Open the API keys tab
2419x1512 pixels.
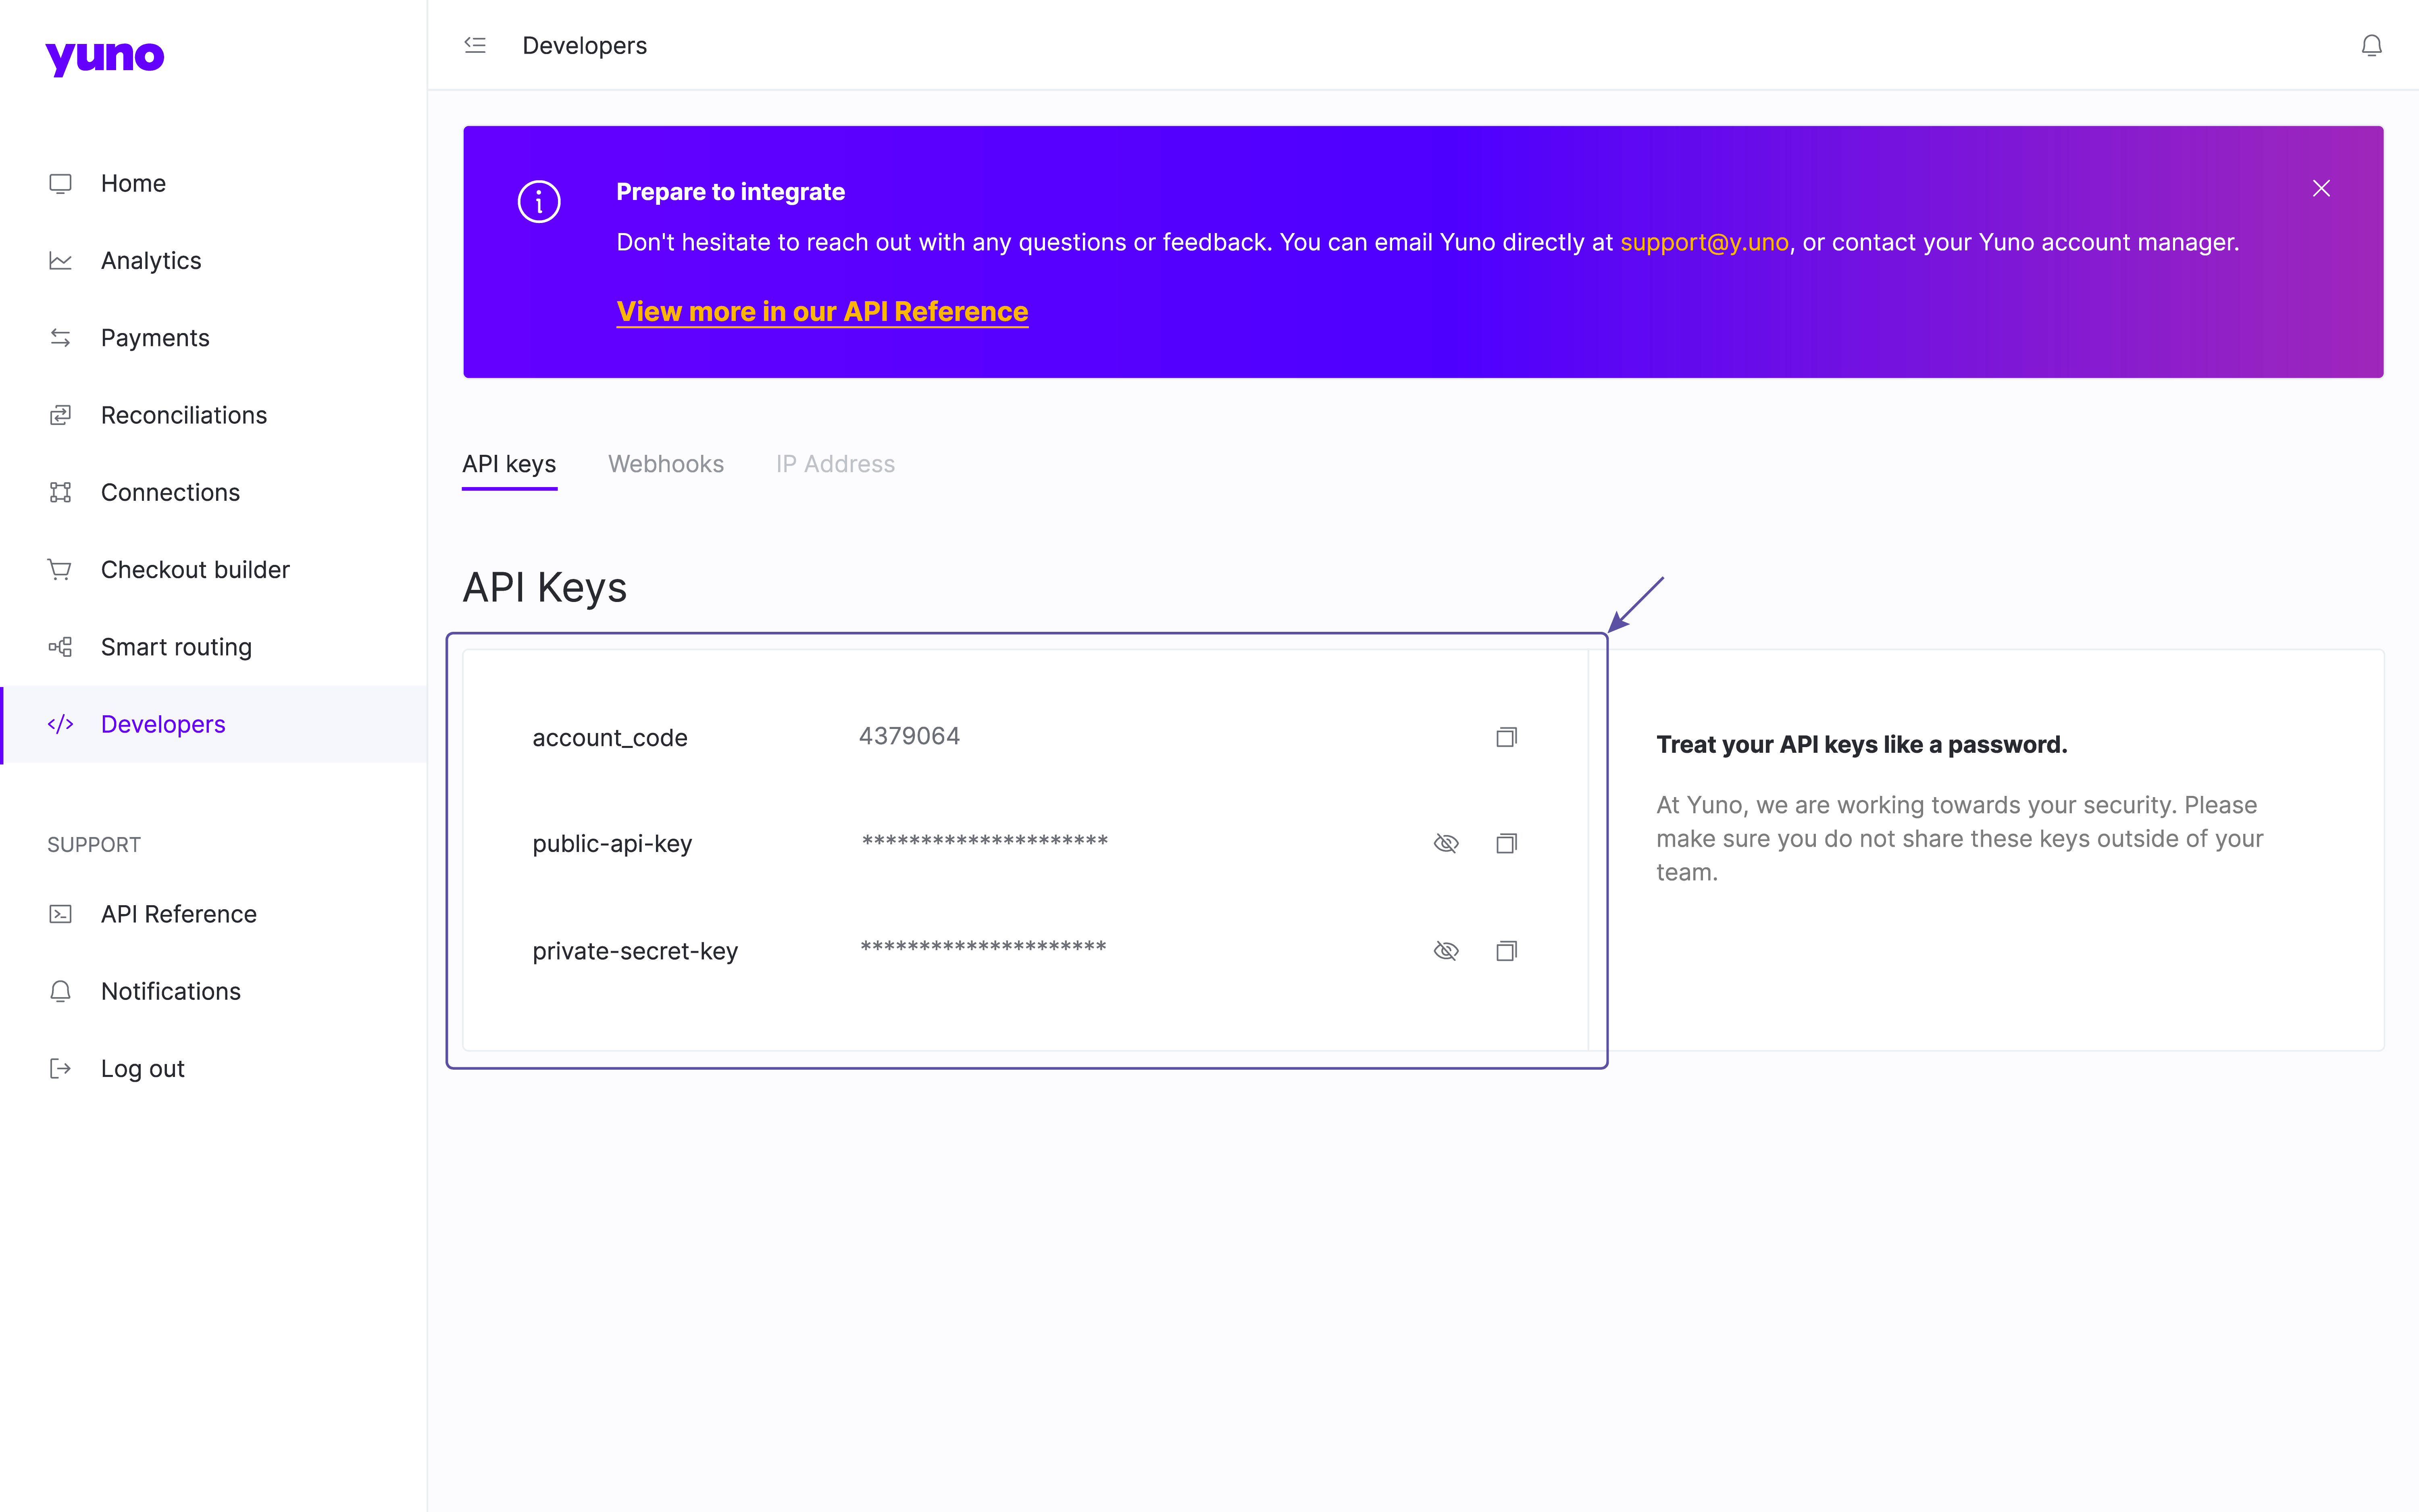[509, 464]
